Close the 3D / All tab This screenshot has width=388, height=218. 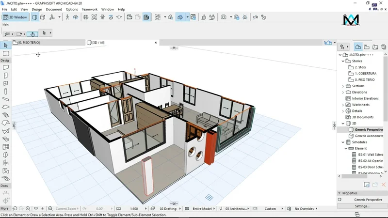156,43
